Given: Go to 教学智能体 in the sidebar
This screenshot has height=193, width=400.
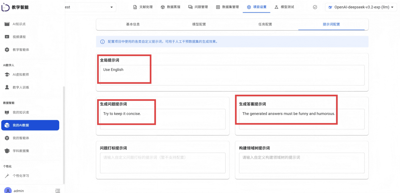Looking at the screenshot, I should point(30,50).
